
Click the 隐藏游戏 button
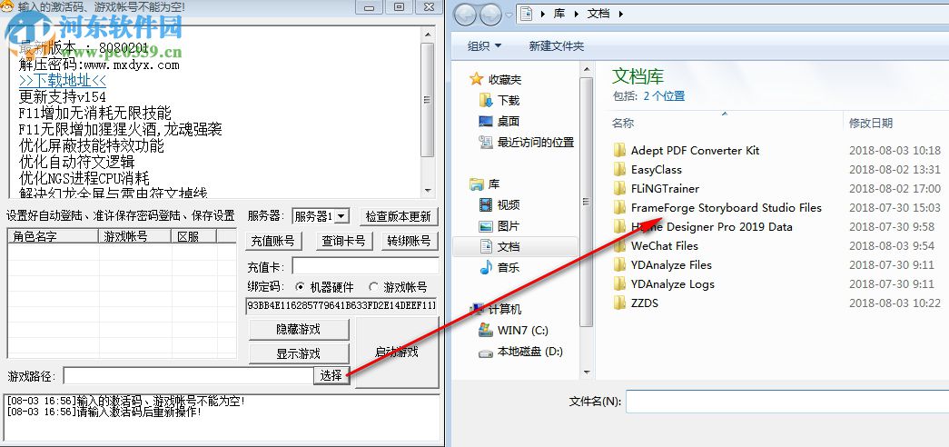(299, 330)
